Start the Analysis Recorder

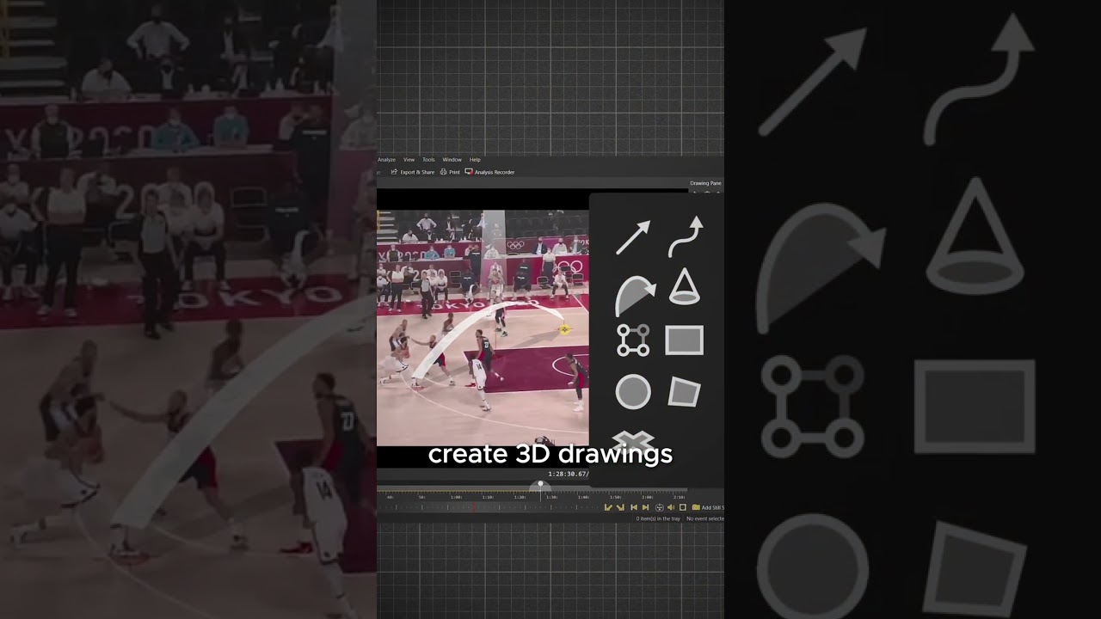click(490, 172)
